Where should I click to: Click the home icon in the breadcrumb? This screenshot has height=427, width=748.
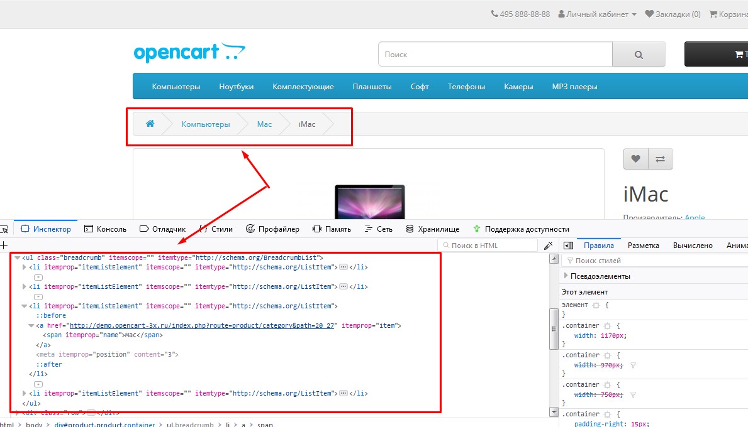pyautogui.click(x=150, y=124)
